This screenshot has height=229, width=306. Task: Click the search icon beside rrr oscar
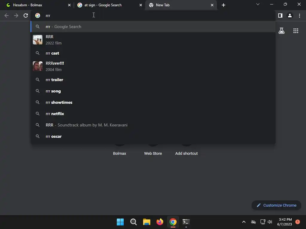(38, 136)
